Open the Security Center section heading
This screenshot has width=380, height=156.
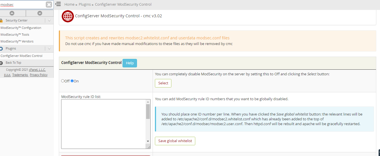click(x=16, y=20)
